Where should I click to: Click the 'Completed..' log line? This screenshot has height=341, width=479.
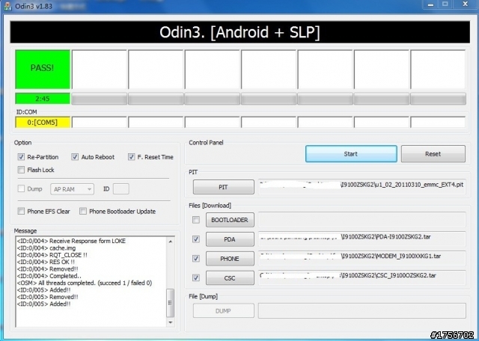[49, 276]
